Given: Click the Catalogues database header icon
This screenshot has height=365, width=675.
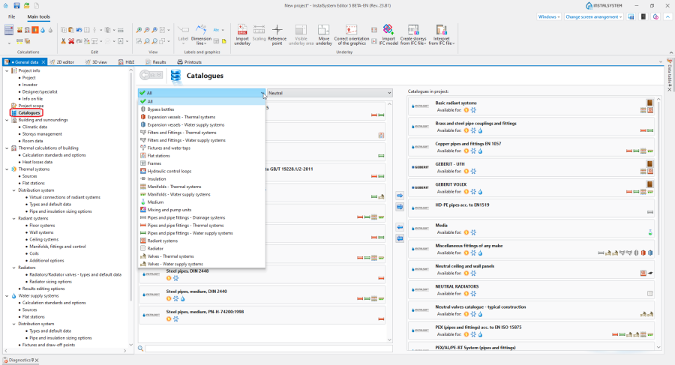Looking at the screenshot, I should point(175,76).
